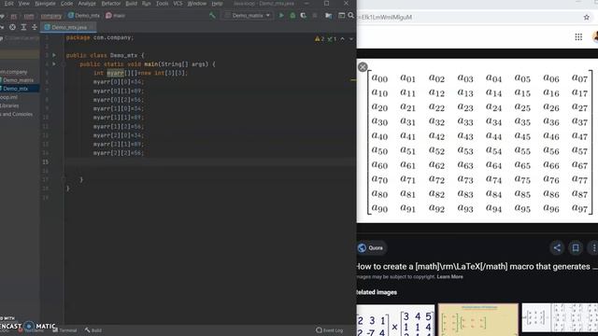Viewport: 598px width, 336px height.
Task: Open Google apps grid icon
Action: coord(578,36)
